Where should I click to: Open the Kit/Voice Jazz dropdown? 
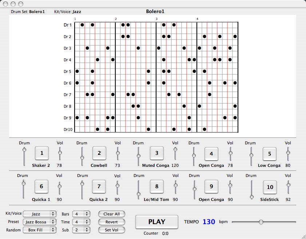click(40, 214)
